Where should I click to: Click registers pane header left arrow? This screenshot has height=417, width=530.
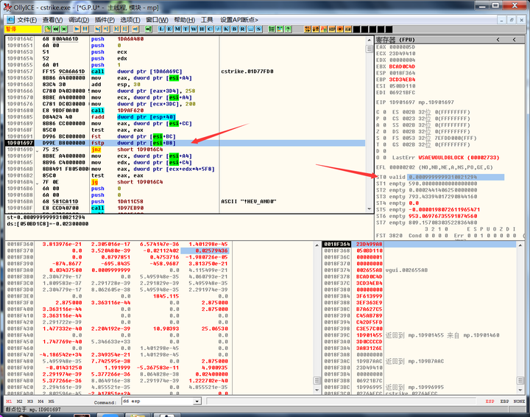[497, 39]
